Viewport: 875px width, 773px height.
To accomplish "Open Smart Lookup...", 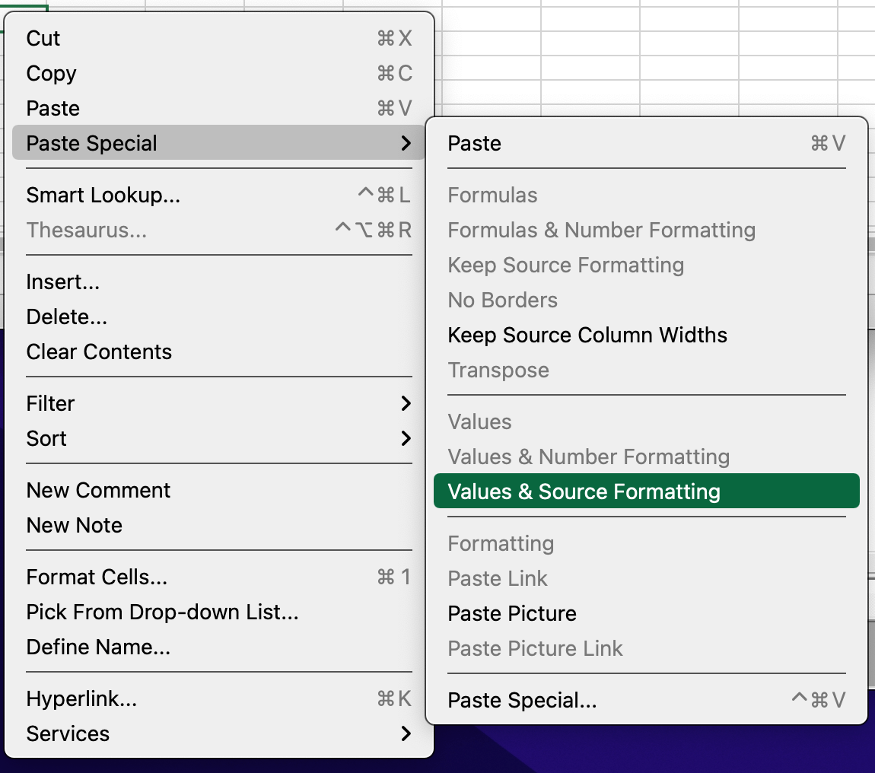I will pos(103,196).
